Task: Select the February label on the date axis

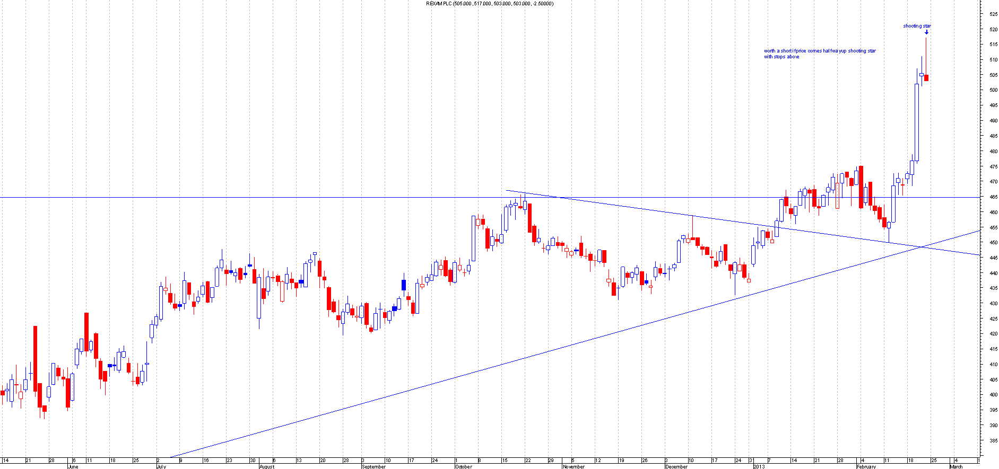Action: click(x=866, y=467)
